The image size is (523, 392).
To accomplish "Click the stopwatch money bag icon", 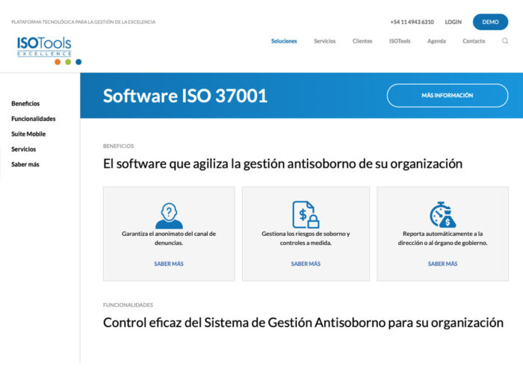I will coord(442,215).
